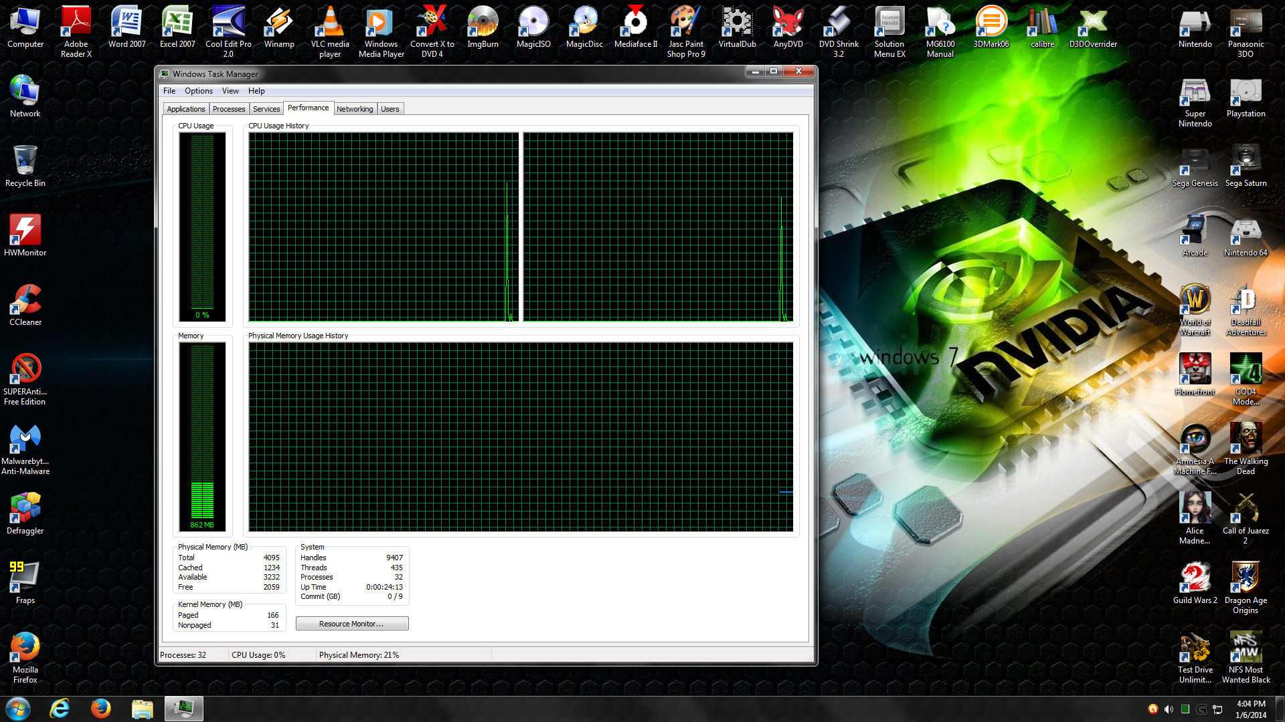The width and height of the screenshot is (1285, 722).
Task: Select the D3DOverrider icon
Action: tap(1093, 28)
